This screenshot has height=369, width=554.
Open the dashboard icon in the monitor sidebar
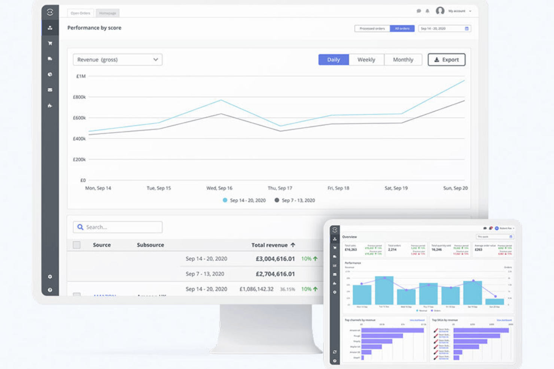point(50,28)
